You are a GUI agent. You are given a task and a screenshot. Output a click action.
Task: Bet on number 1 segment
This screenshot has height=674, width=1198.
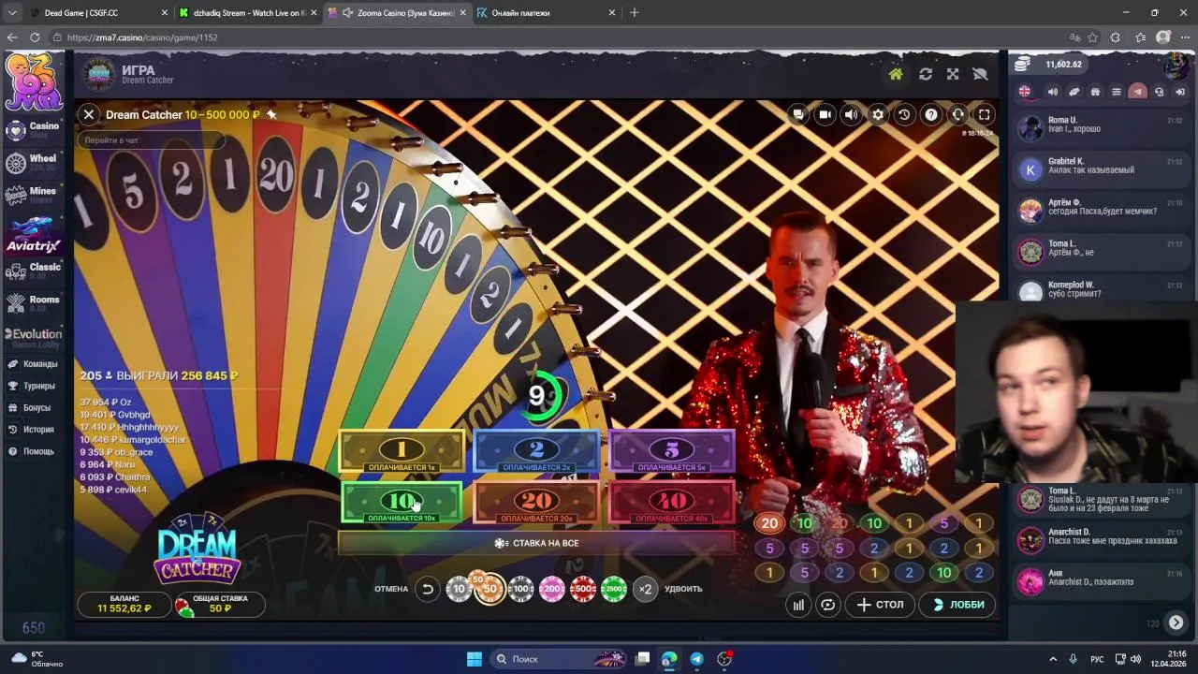(402, 452)
